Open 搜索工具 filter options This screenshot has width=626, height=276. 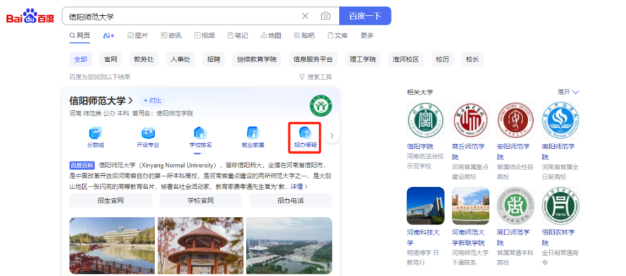[x=316, y=77]
